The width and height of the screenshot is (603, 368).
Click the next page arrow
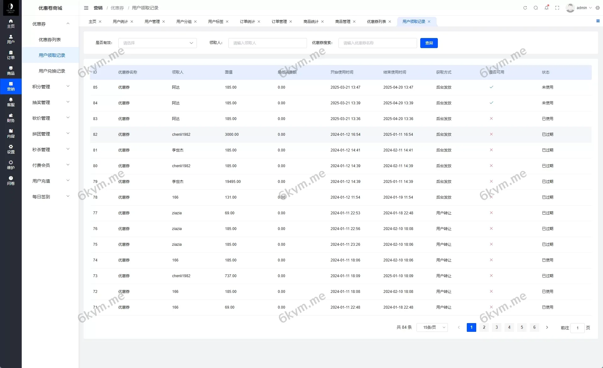547,327
